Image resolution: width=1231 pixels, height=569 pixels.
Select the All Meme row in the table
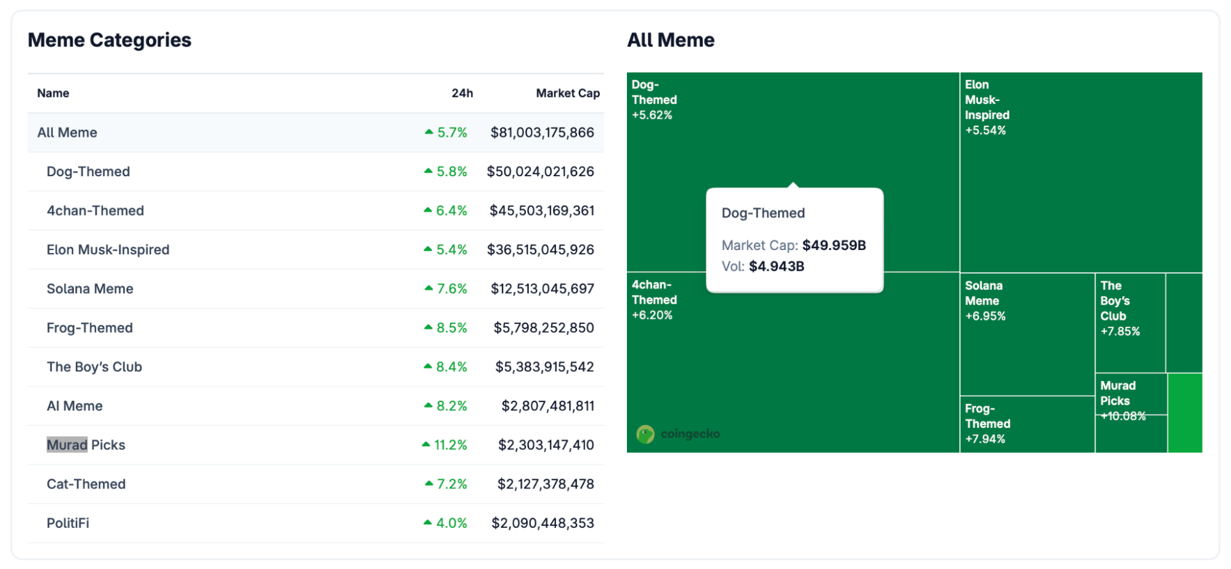click(67, 133)
